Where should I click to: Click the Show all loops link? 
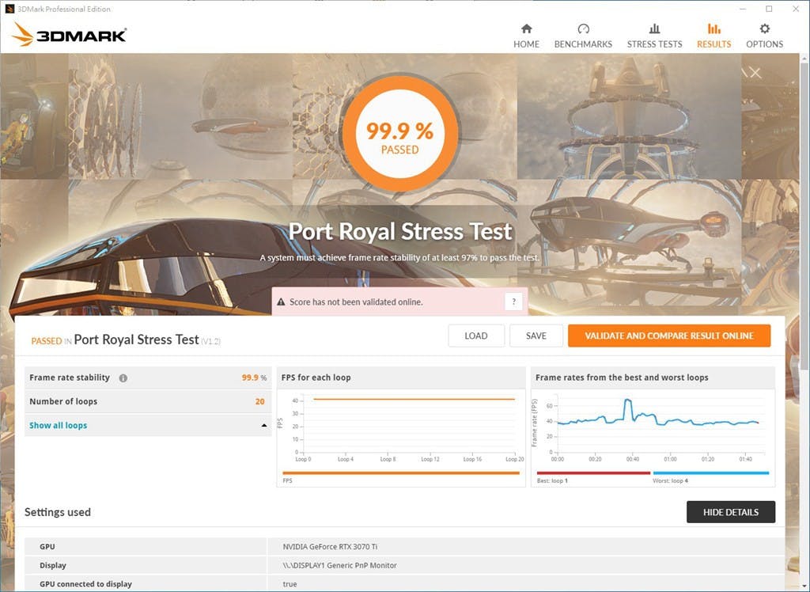pyautogui.click(x=59, y=426)
